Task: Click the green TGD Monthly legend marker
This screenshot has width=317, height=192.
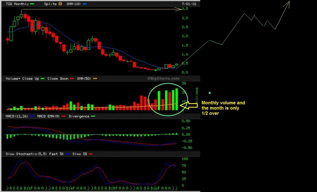Action: [32, 4]
